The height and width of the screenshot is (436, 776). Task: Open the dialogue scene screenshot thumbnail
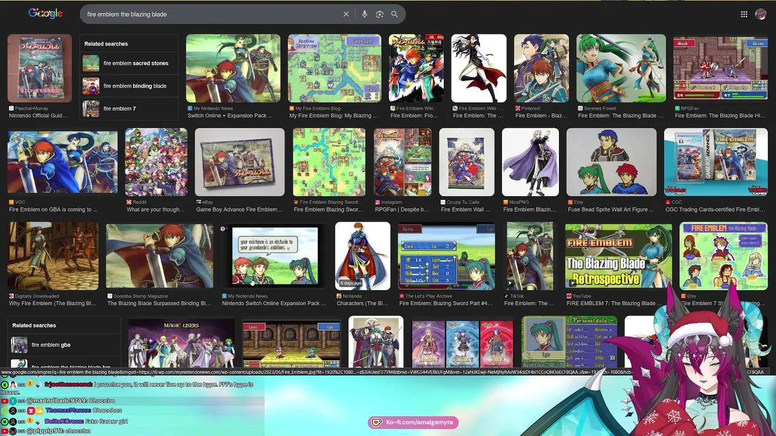[274, 256]
